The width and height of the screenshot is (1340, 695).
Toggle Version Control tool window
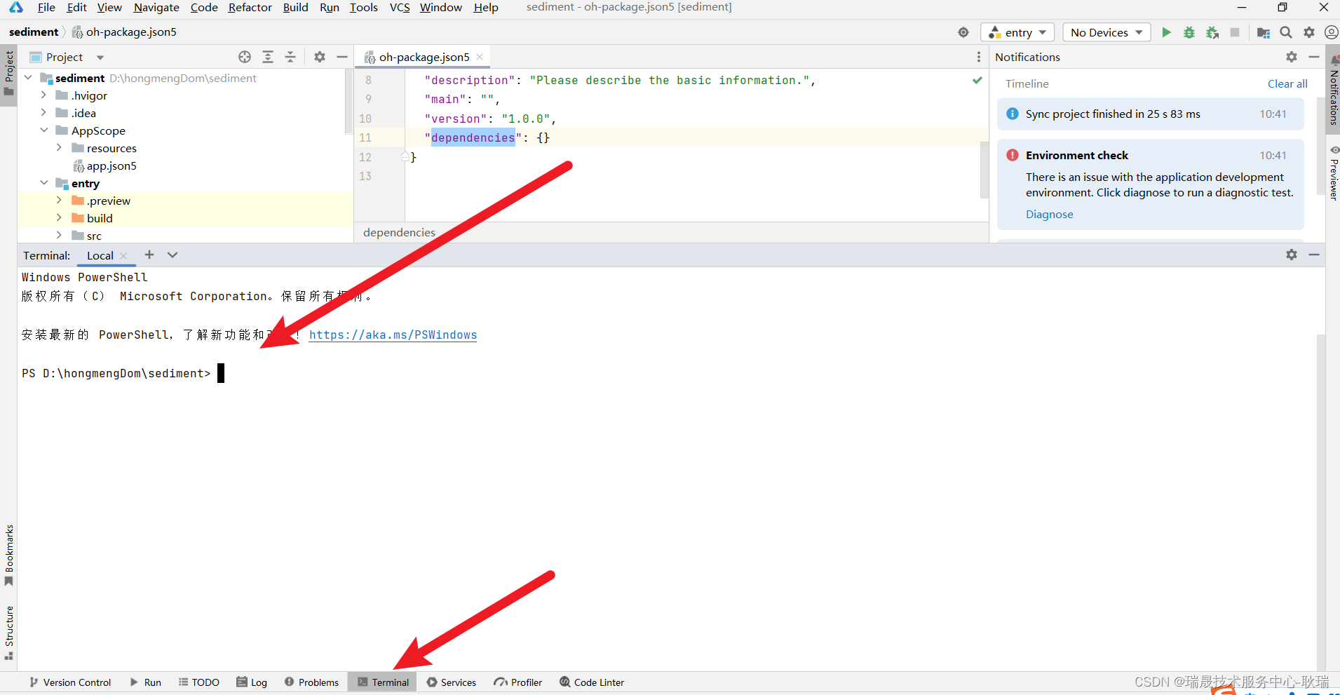[x=70, y=682]
